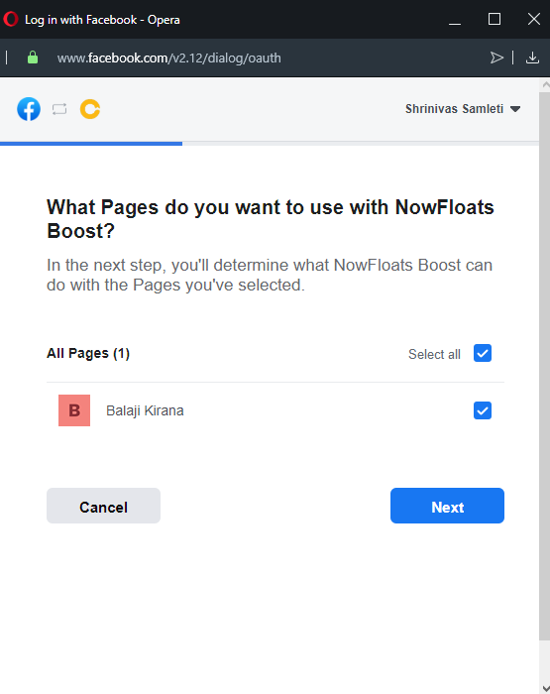The height and width of the screenshot is (694, 550).
Task: Select the Balaji Kirana page avatar
Action: pyautogui.click(x=74, y=410)
